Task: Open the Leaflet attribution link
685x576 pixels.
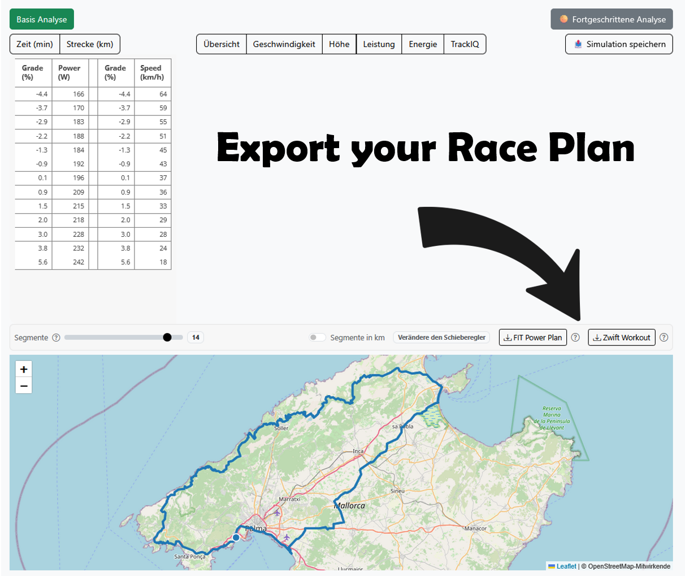Action: click(566, 566)
